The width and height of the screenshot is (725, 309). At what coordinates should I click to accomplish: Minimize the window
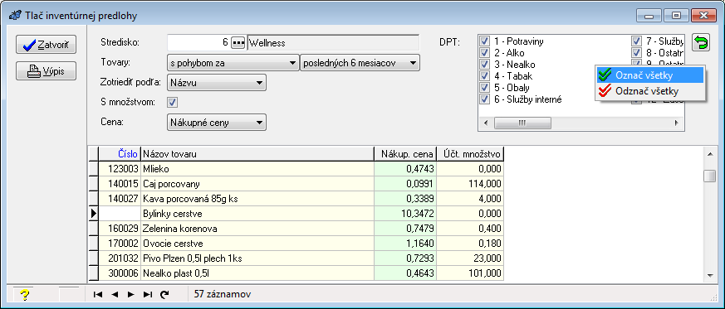(649, 15)
